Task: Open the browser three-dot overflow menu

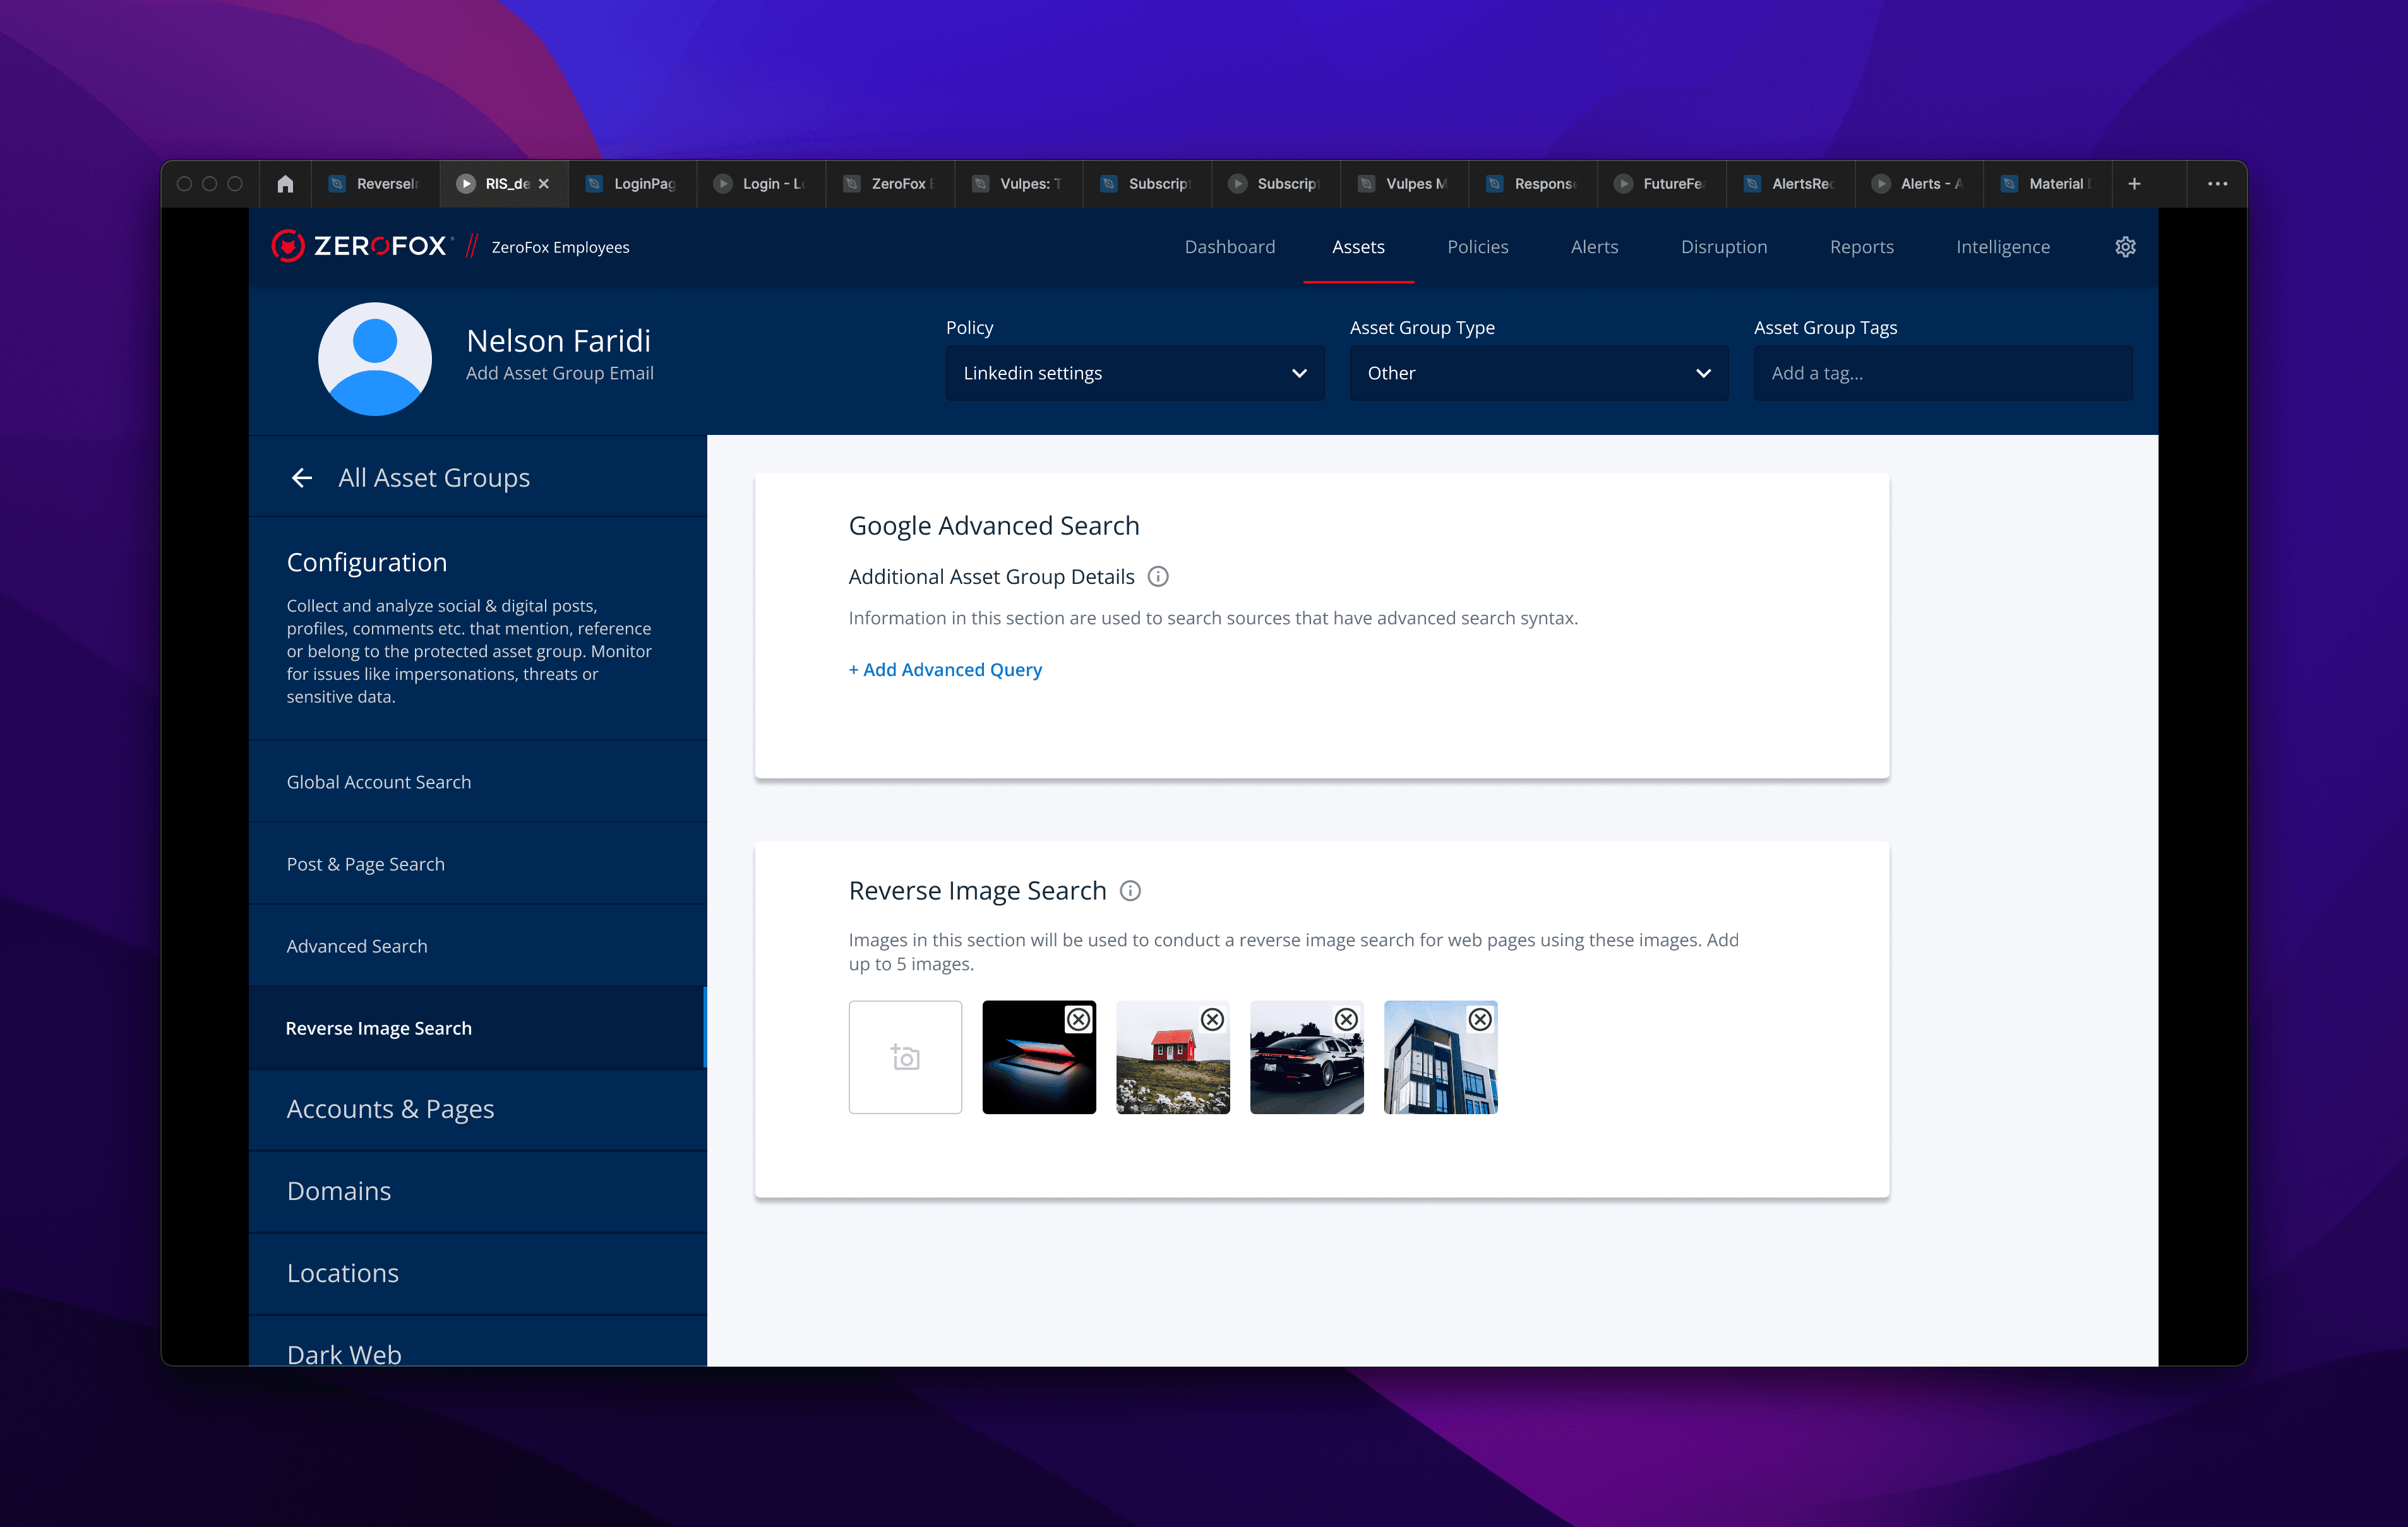Action: tap(2217, 184)
